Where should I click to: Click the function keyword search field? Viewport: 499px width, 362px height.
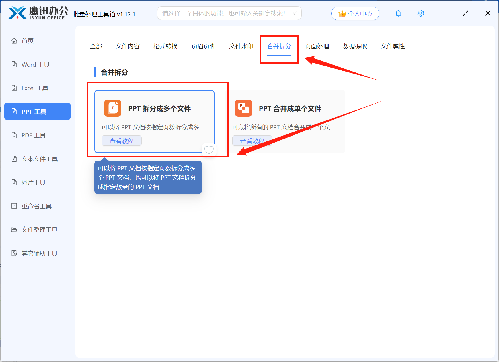click(x=224, y=13)
